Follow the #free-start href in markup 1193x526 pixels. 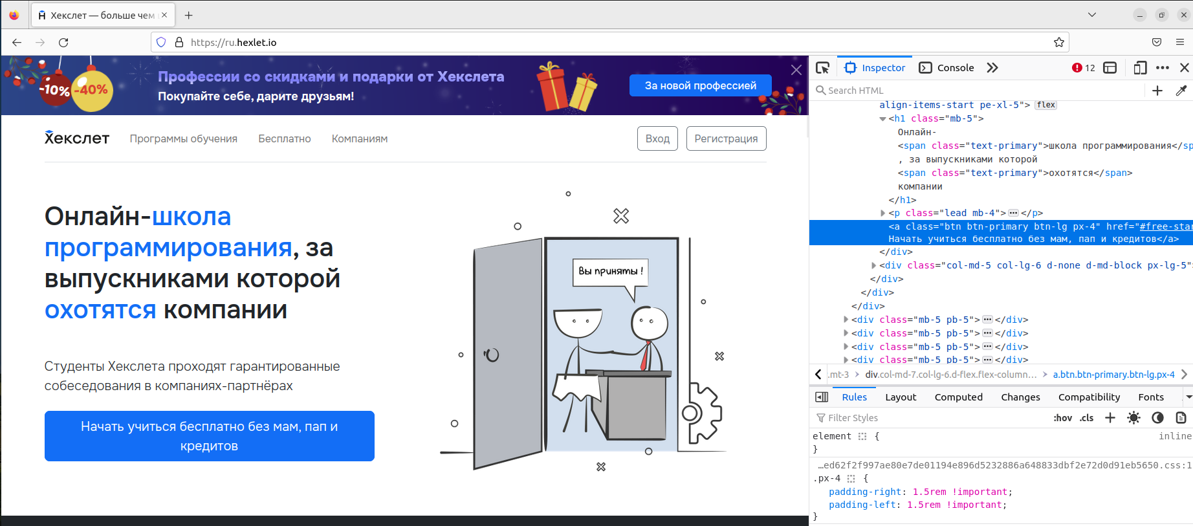[x=1166, y=227]
